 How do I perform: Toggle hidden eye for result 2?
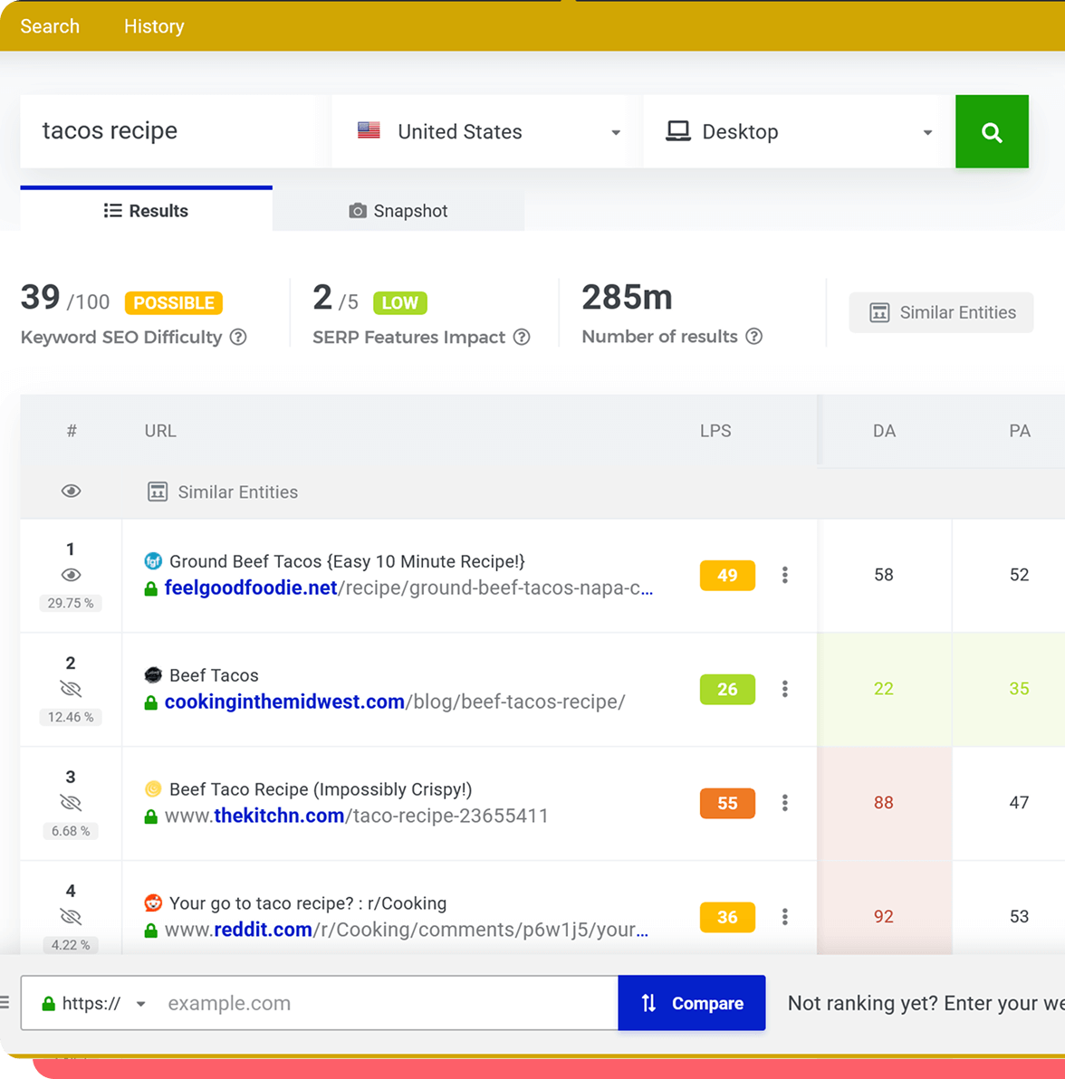[x=71, y=689]
